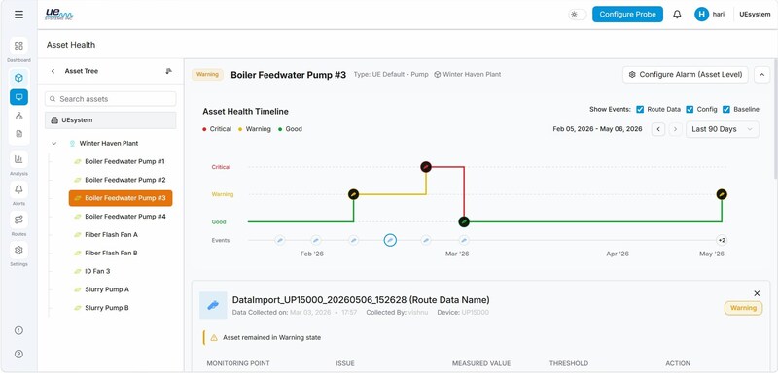Open the hari user avatar
The height and width of the screenshot is (373, 778).
coord(701,15)
